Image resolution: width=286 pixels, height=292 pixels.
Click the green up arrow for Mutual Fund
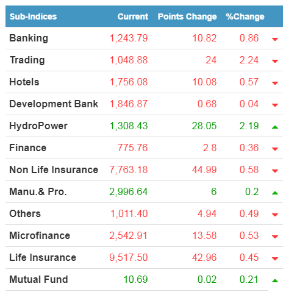[275, 280]
